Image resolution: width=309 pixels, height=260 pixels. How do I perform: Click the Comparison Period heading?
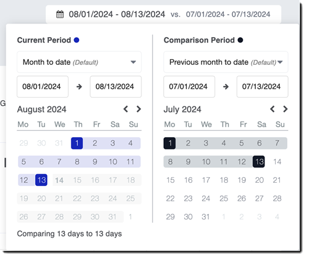(x=199, y=40)
